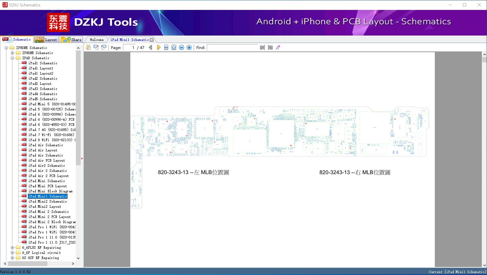Go to the previous page arrow
487x275 pixels.
click(150, 47)
